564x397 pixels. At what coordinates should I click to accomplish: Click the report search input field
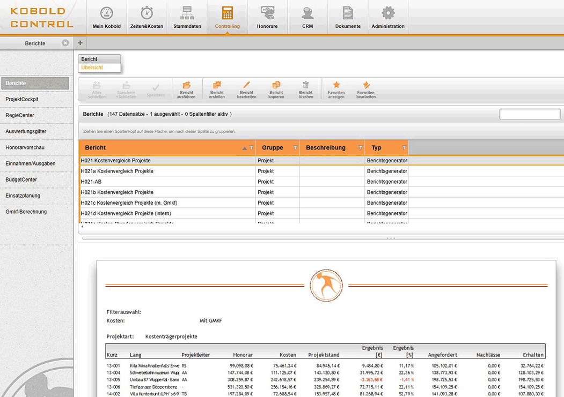[530, 114]
